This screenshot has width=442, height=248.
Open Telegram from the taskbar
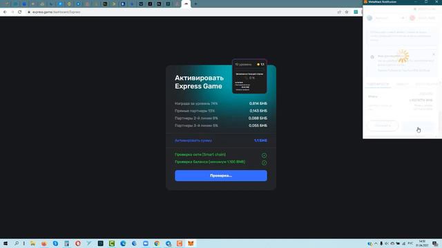click(169, 243)
